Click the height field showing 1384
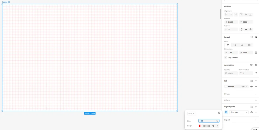The width and height of the screenshot is (259, 130). point(246,53)
